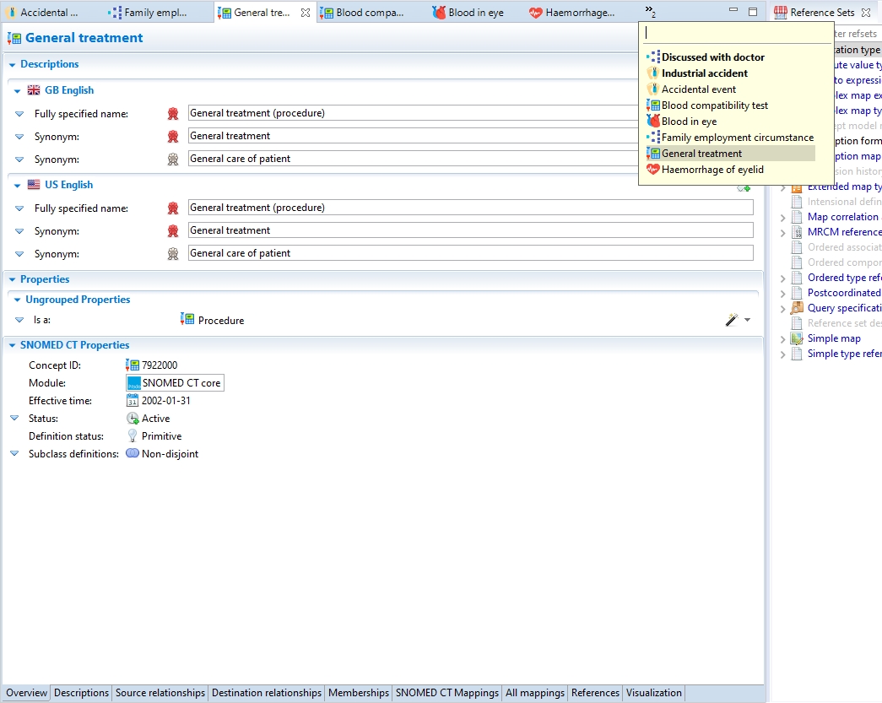Show hidden editor tabs list button
882x703 pixels.
coord(649,10)
